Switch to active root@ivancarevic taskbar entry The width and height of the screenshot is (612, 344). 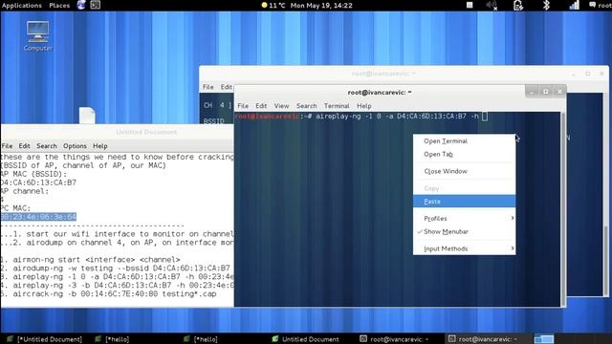tap(483, 339)
